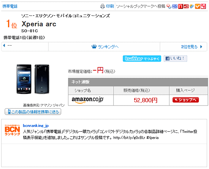Click the amazon.co.jp shop logo
209x169 pixels.
87,100
